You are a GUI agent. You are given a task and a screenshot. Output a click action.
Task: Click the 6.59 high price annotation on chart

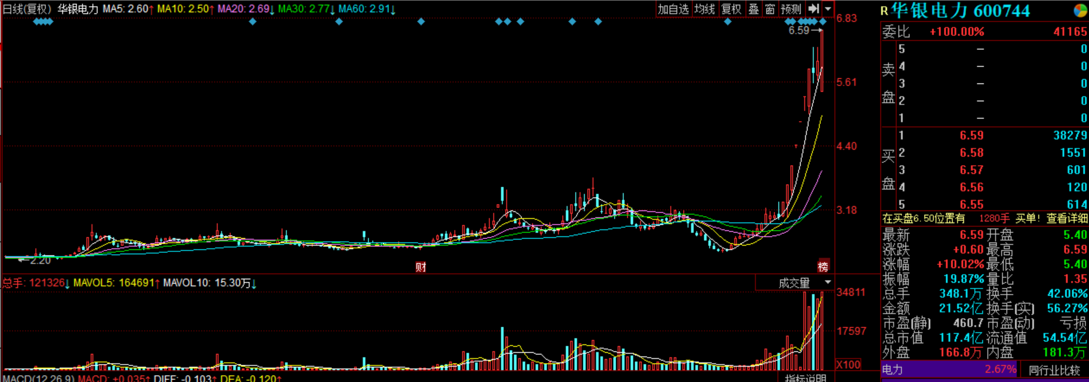799,31
